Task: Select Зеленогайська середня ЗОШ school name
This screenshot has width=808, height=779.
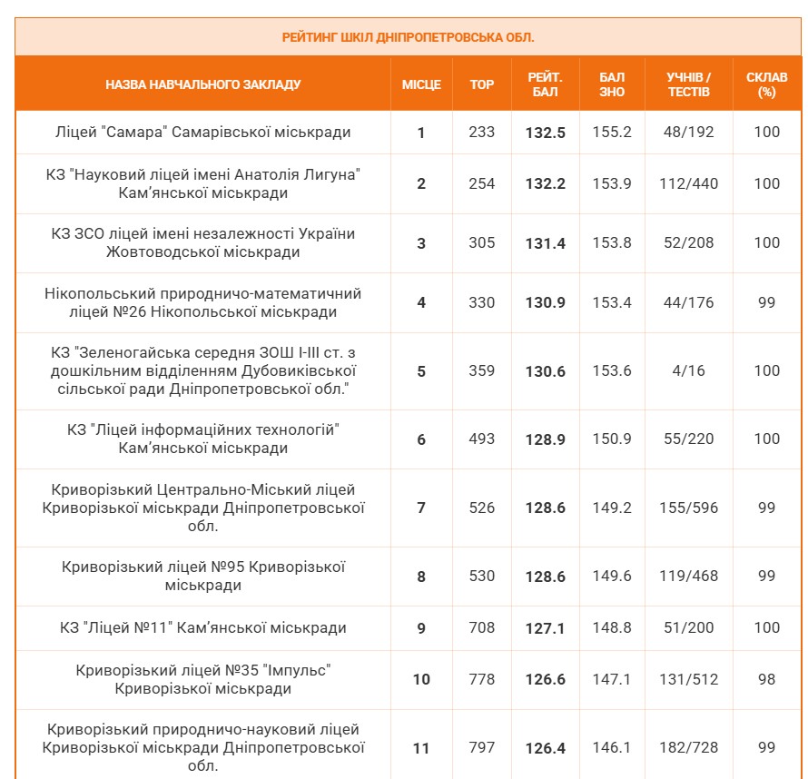Action: pos(202,370)
